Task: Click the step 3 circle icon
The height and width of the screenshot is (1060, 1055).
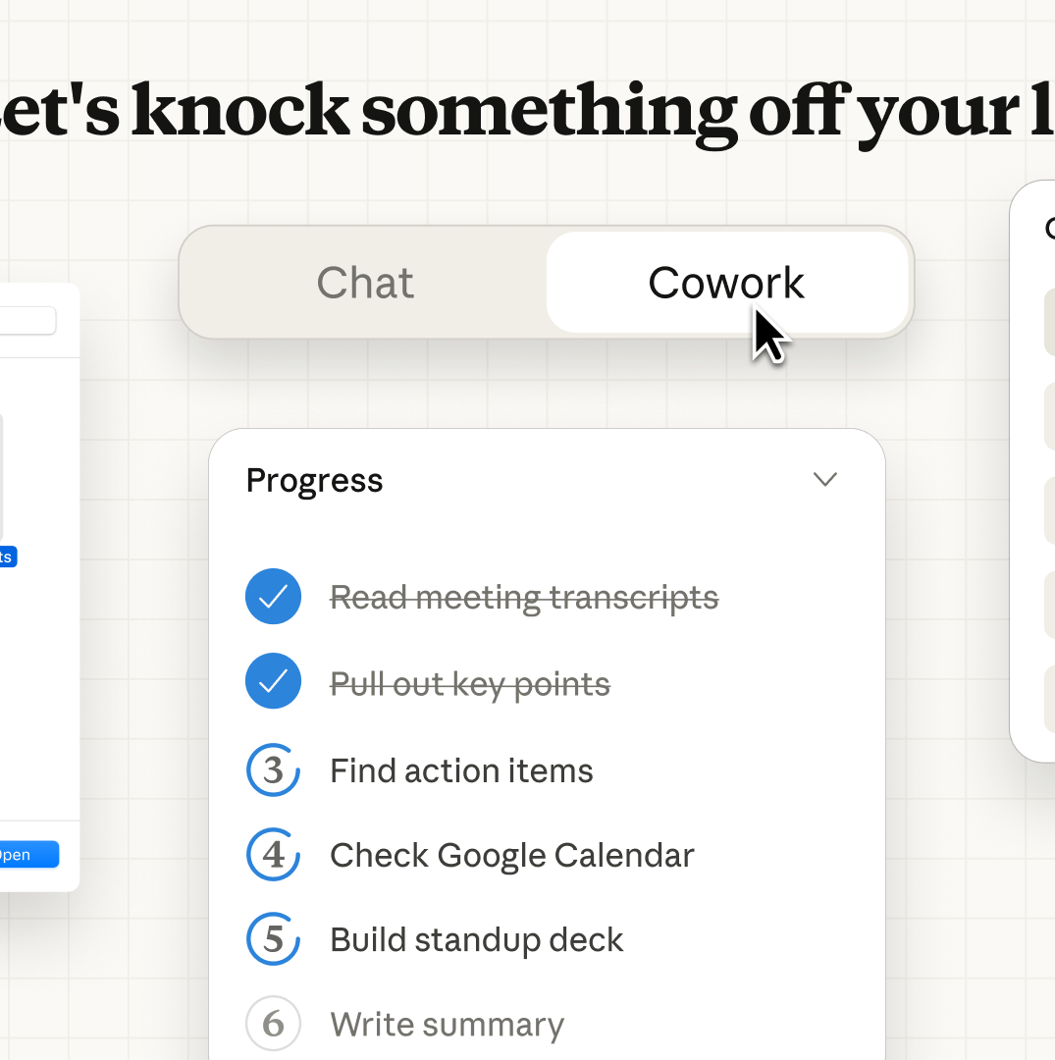Action: click(x=273, y=770)
